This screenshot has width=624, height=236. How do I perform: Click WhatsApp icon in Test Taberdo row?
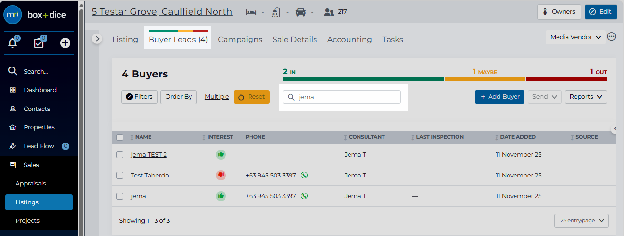tap(304, 175)
